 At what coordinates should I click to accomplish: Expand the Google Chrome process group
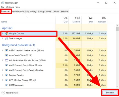pyautogui.click(x=3, y=34)
